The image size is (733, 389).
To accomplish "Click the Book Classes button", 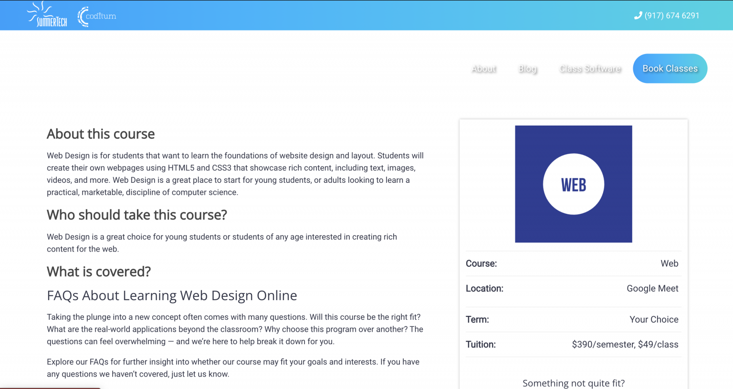I will [670, 68].
